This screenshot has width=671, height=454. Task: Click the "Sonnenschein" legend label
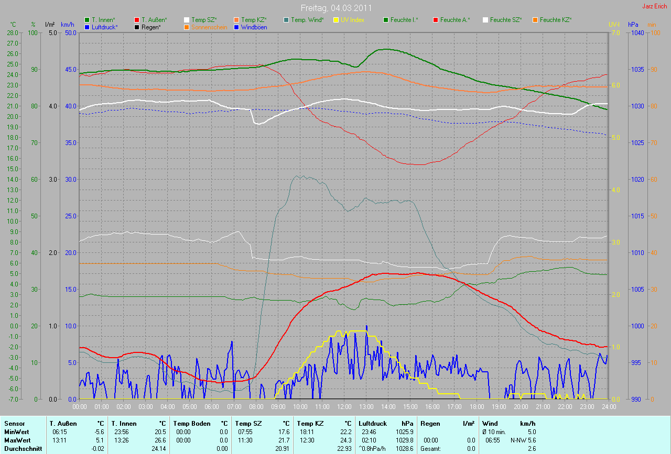tap(210, 27)
